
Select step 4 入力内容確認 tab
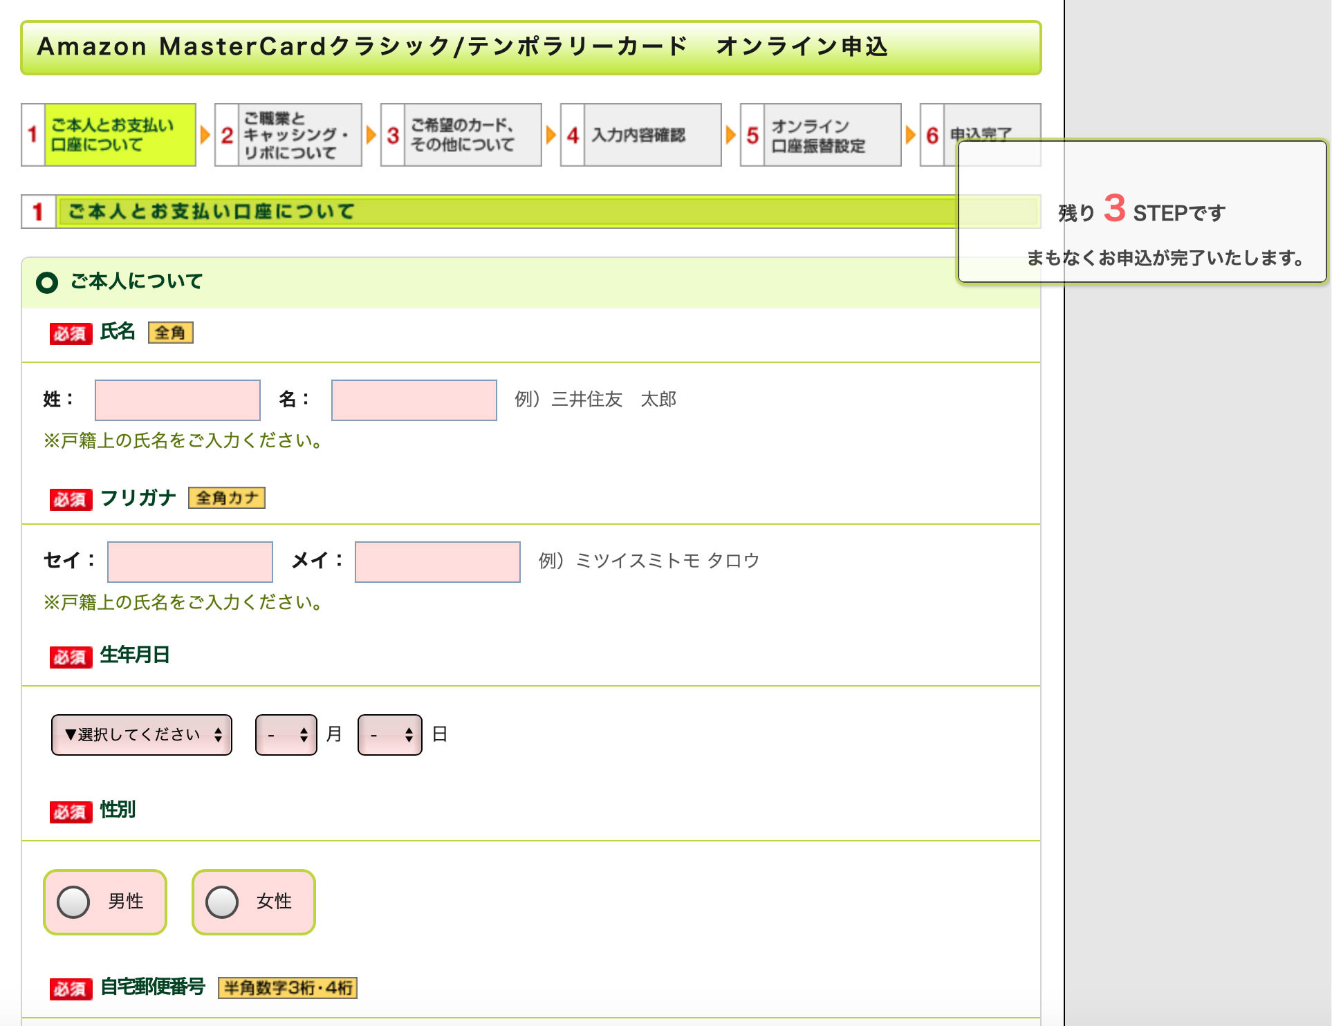641,135
